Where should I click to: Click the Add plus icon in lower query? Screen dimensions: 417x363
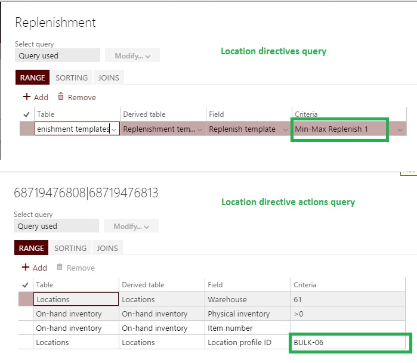[x=26, y=268]
